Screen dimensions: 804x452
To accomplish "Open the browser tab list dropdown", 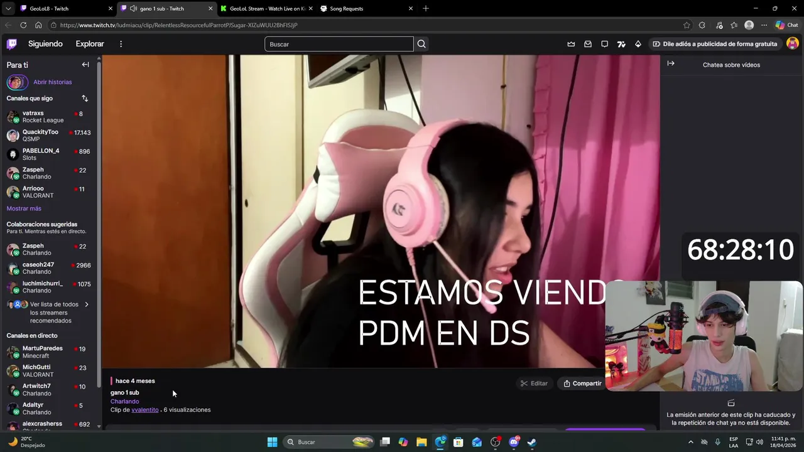I will 8,9.
